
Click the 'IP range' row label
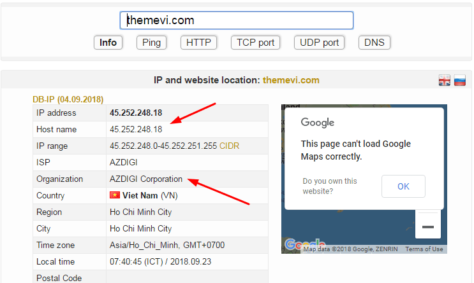[52, 146]
